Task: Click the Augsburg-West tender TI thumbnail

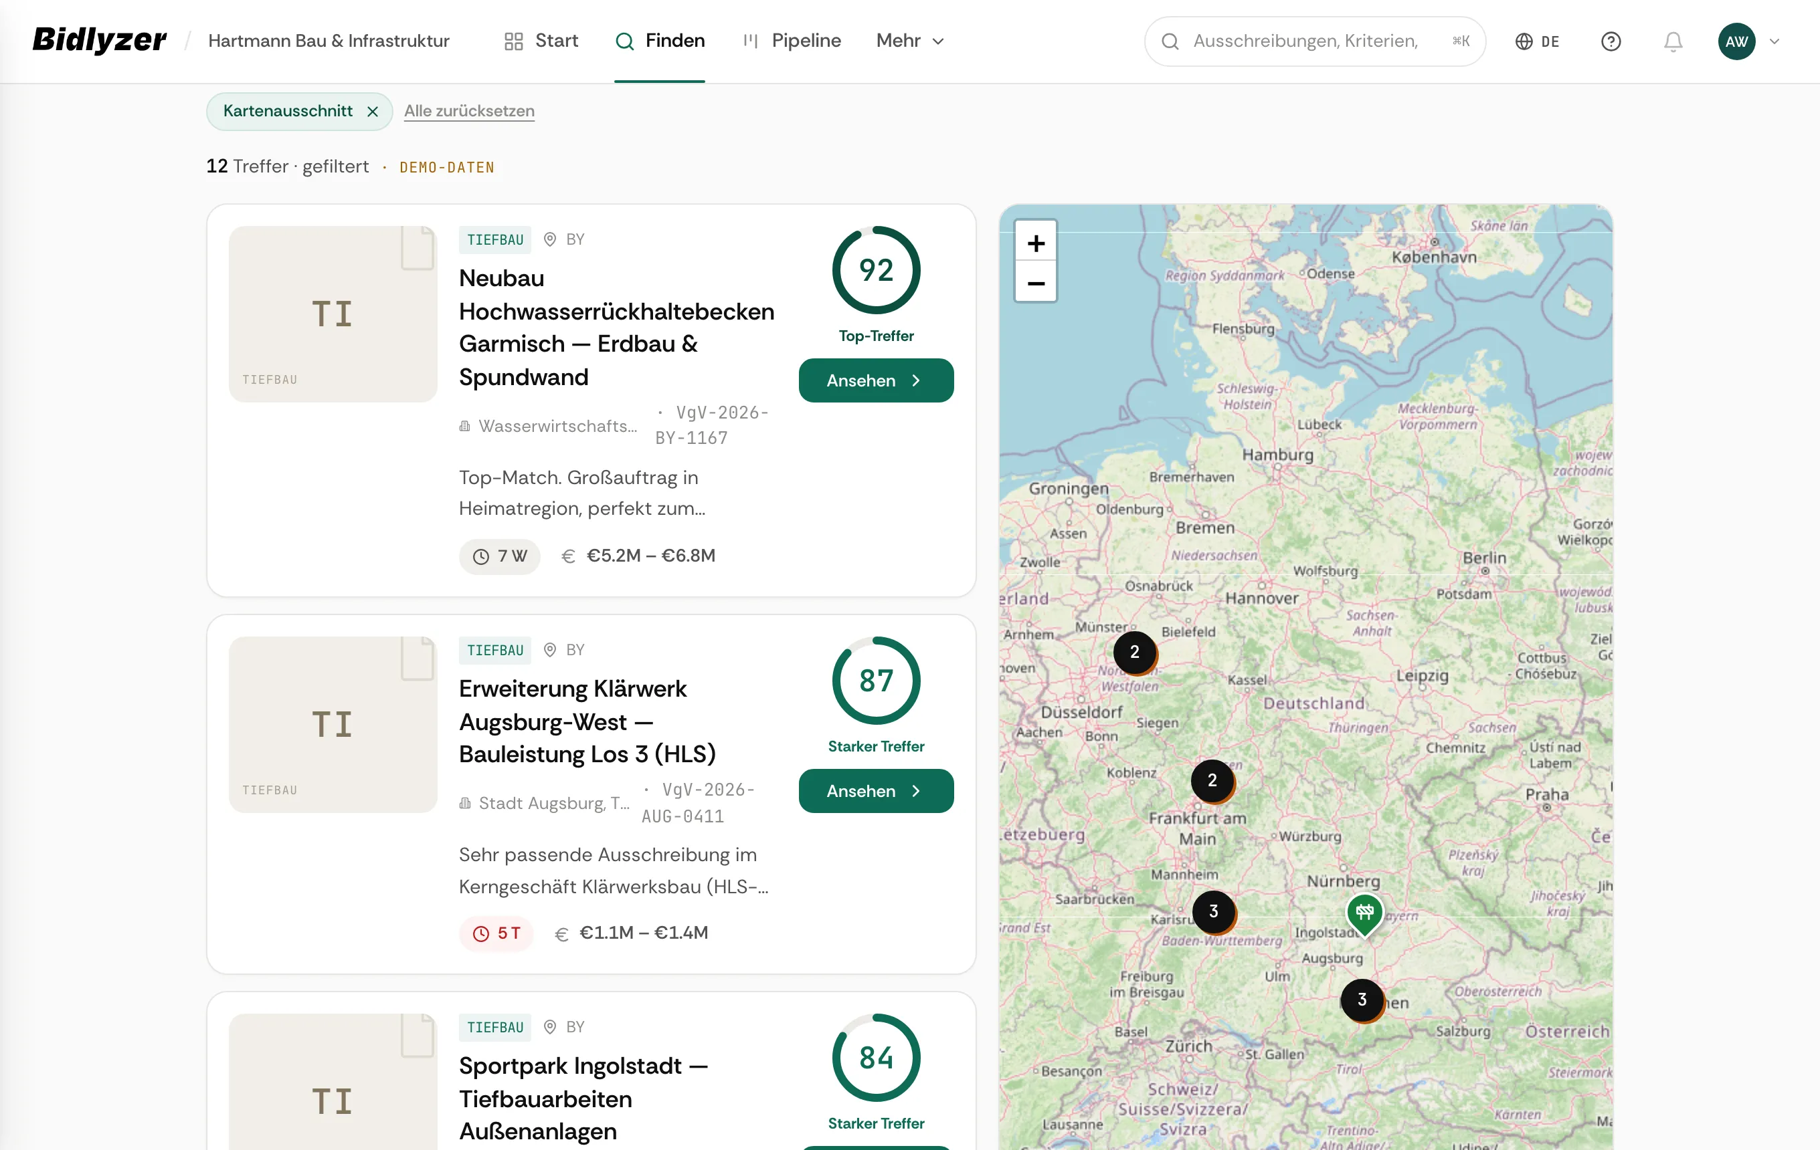Action: (333, 724)
